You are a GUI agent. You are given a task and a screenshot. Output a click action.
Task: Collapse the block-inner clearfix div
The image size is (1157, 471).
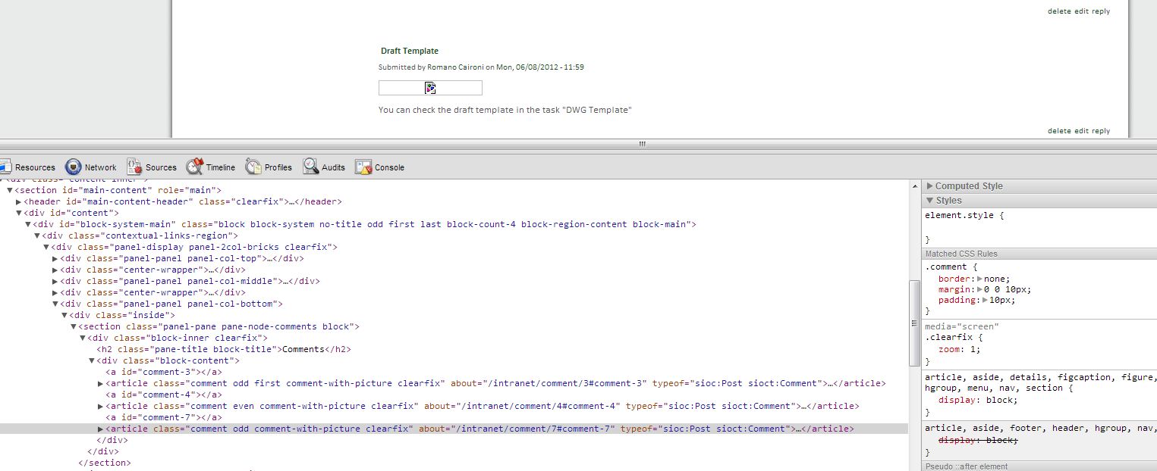tap(83, 338)
